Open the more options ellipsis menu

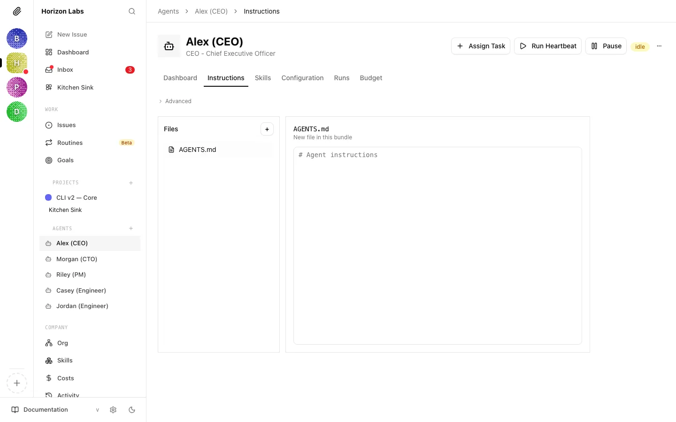tap(659, 46)
